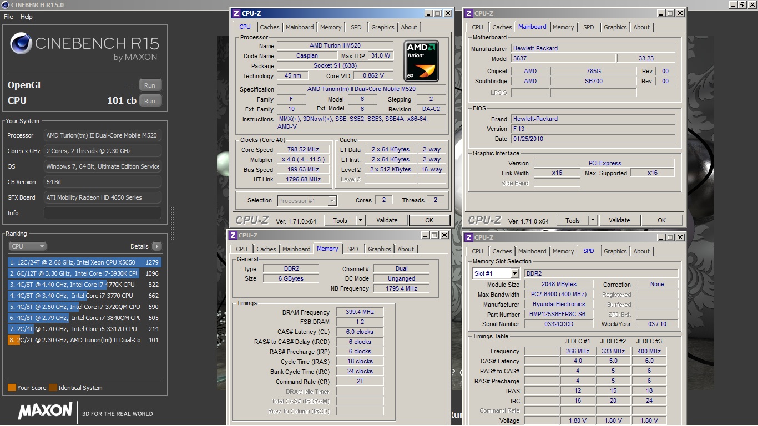Screen dimensions: 758x426
Task: Click the CPU-Z title icon of the Mainboard window
Action: pos(468,13)
